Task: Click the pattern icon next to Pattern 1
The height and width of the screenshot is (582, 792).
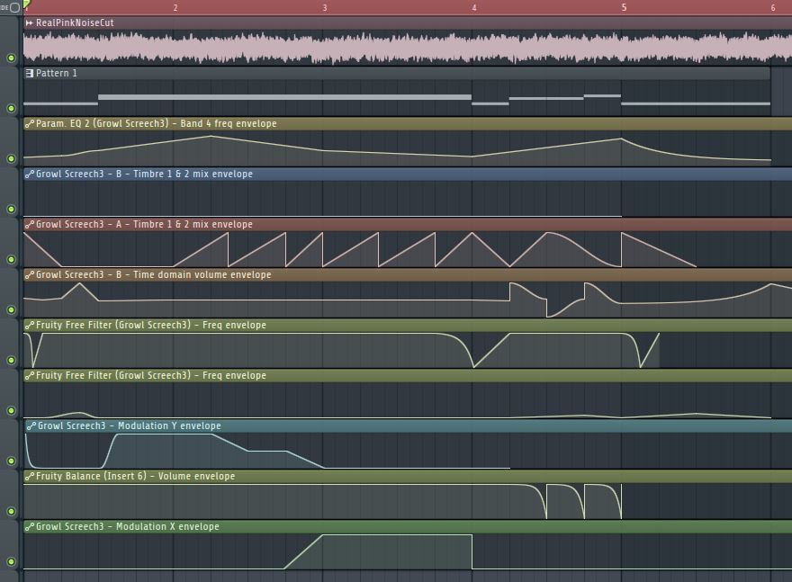Action: (x=30, y=73)
